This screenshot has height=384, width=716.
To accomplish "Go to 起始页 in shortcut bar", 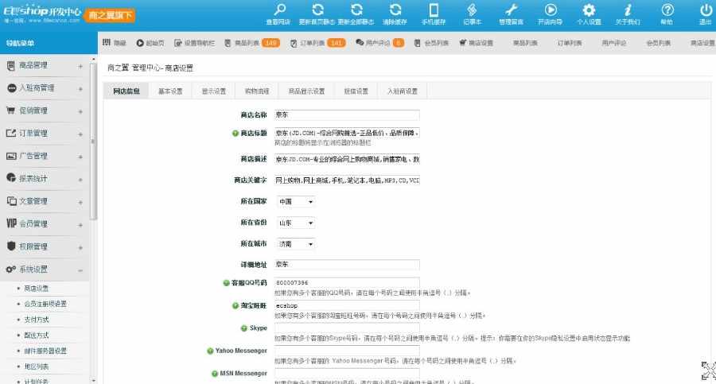I will pyautogui.click(x=150, y=43).
